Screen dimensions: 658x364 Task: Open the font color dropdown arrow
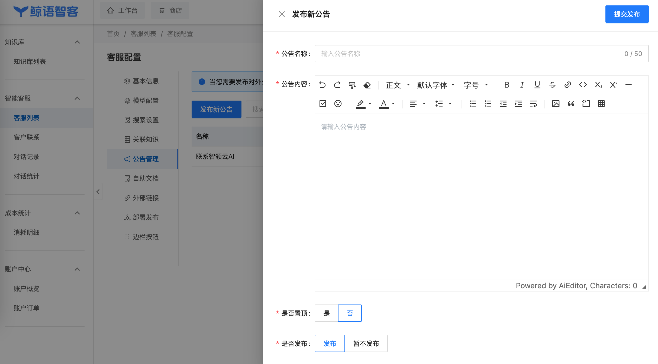[x=393, y=104]
